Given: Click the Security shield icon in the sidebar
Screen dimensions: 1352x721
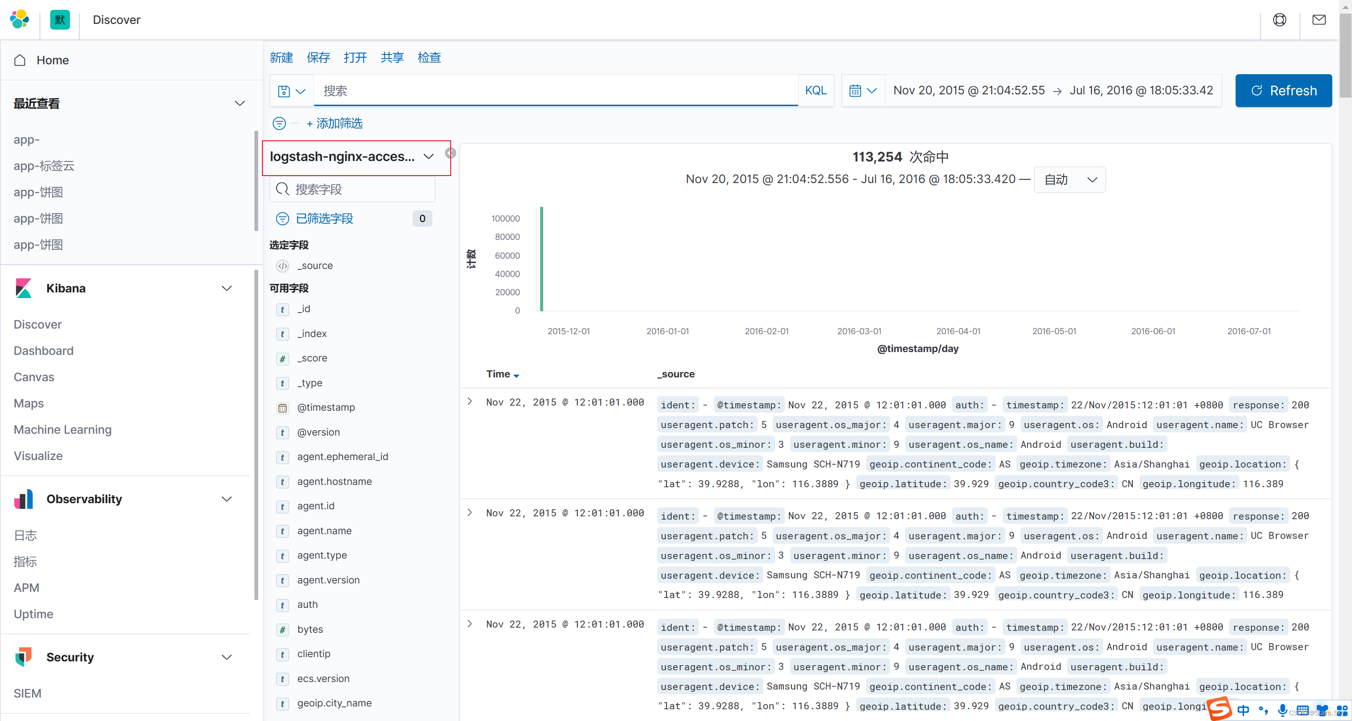Looking at the screenshot, I should point(23,657).
